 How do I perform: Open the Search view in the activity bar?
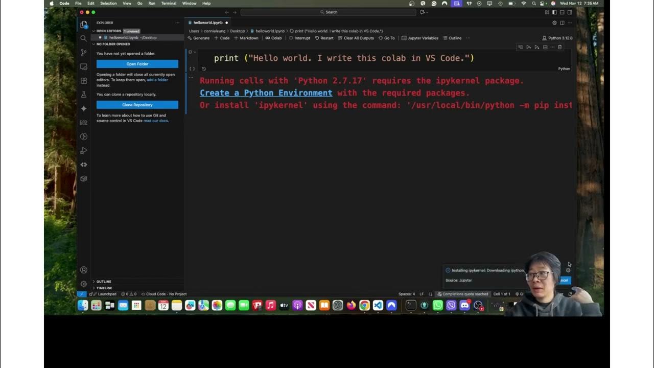[83, 38]
